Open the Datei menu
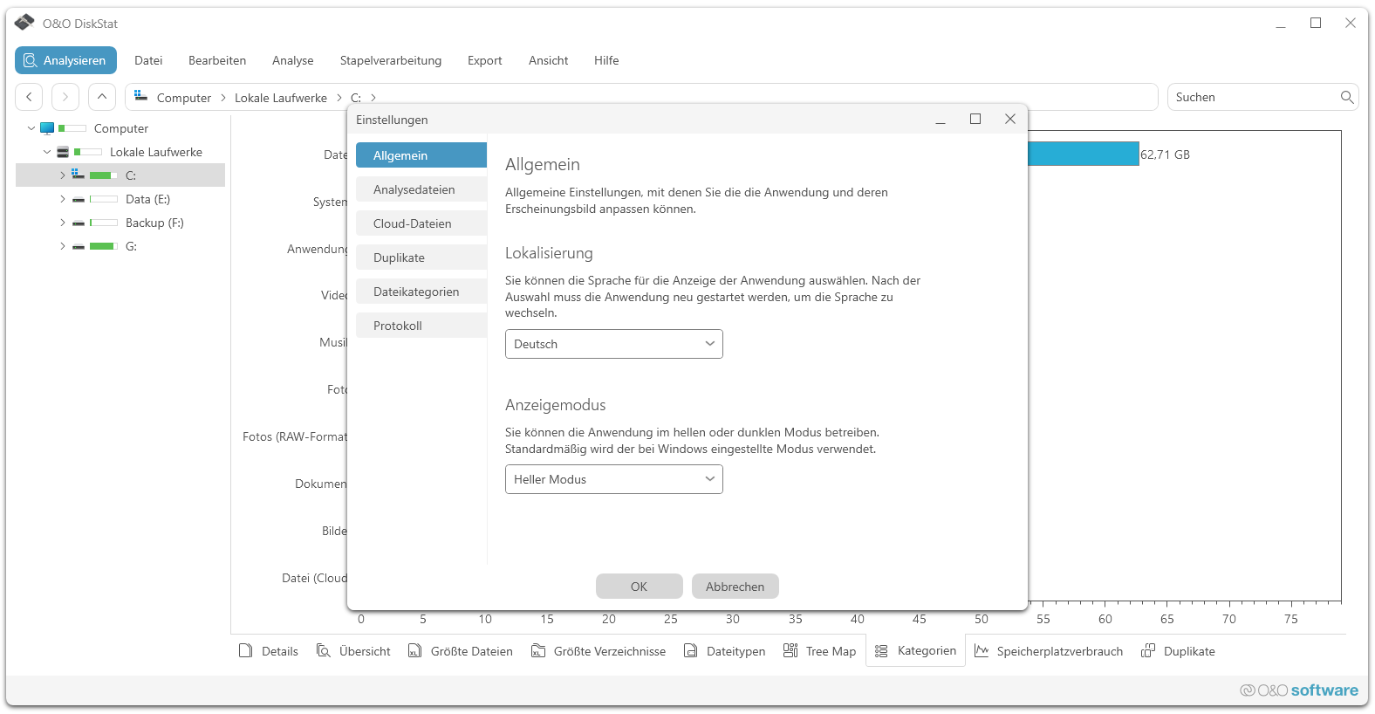The height and width of the screenshot is (714, 1375). tap(148, 60)
